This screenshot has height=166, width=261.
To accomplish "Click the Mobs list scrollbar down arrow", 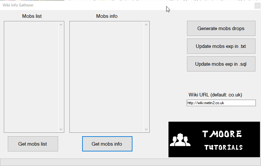I will 61,129.
